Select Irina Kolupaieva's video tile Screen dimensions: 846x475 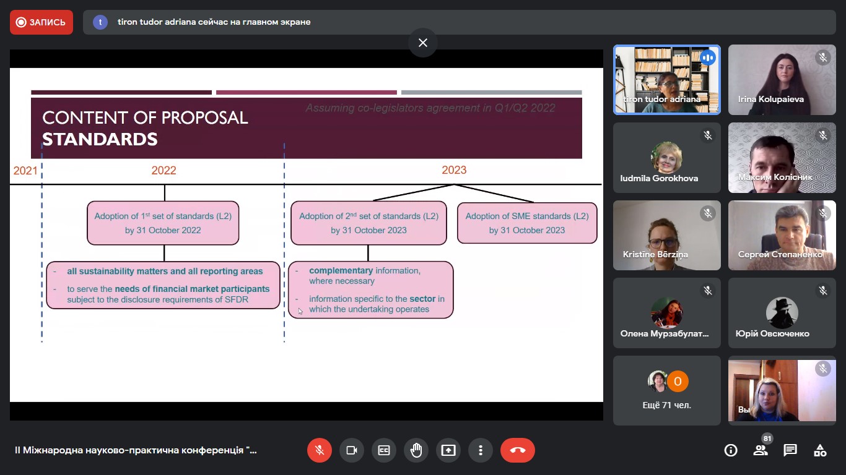point(782,80)
